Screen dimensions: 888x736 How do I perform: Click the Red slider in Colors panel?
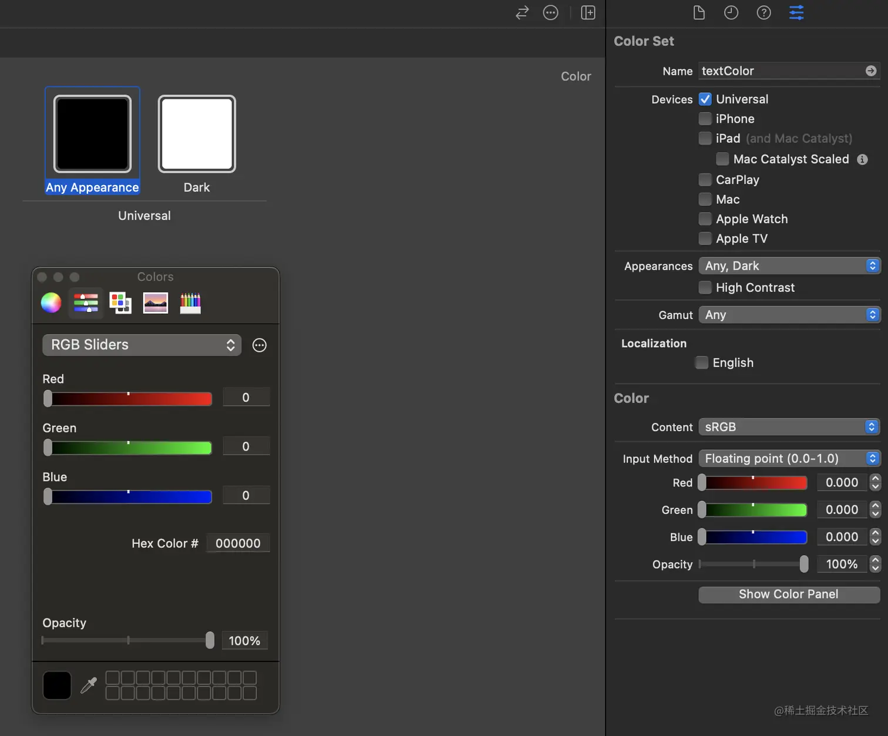coord(127,399)
